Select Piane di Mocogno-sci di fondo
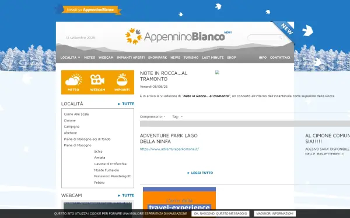 pos(87,139)
